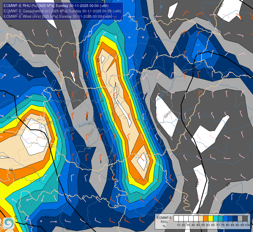Image resolution: width=253 pixels, height=232 pixels.
Task: Click the 740 geopotential contour label
Action: tap(194, 68)
